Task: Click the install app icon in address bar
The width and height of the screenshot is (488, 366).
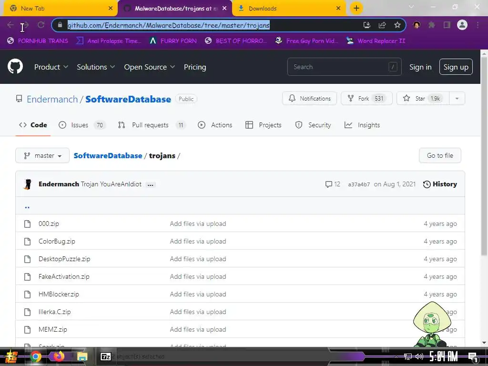Action: click(367, 25)
